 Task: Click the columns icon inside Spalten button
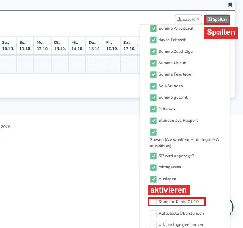coord(210,20)
